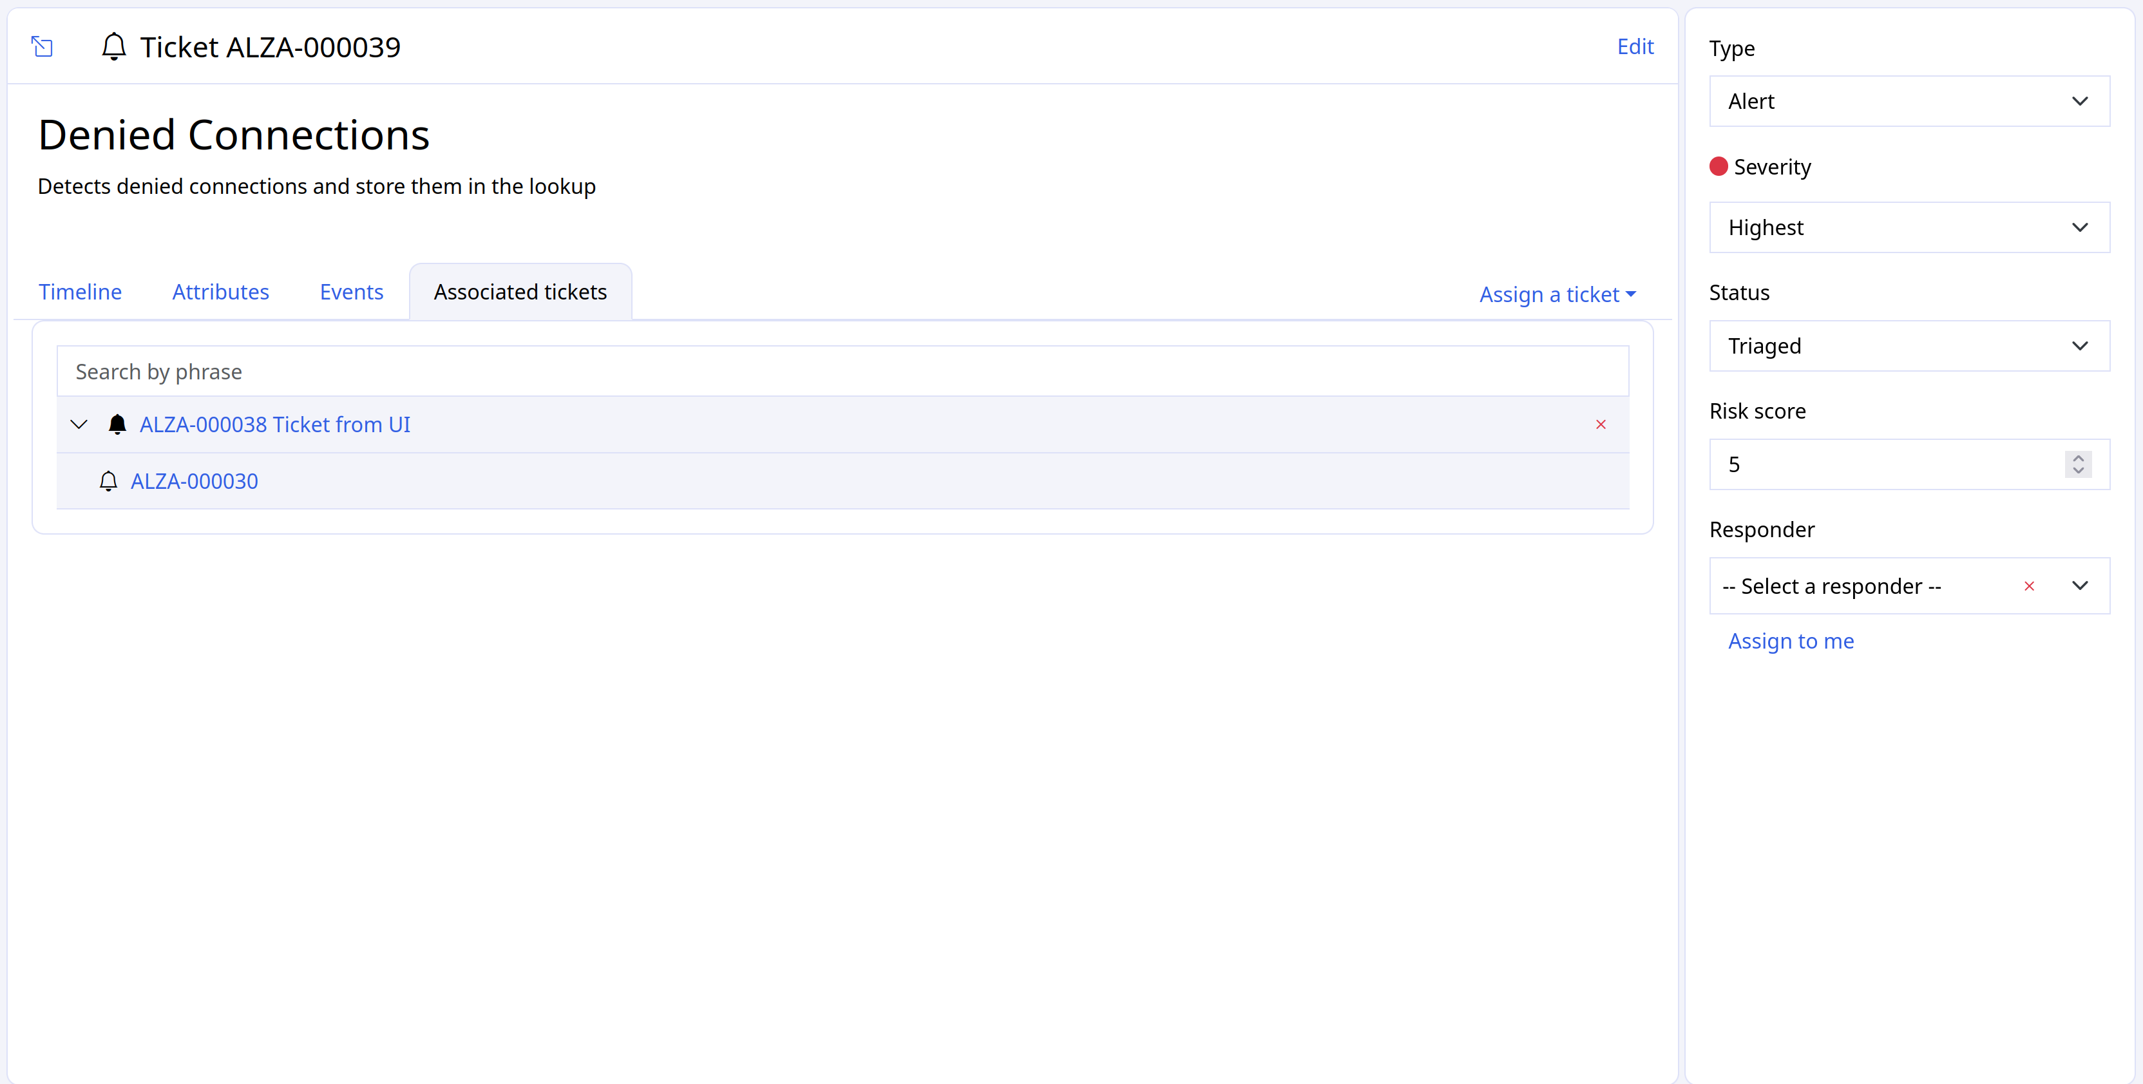Click the expand/pop-out icon at top left
The image size is (2143, 1084).
point(42,46)
